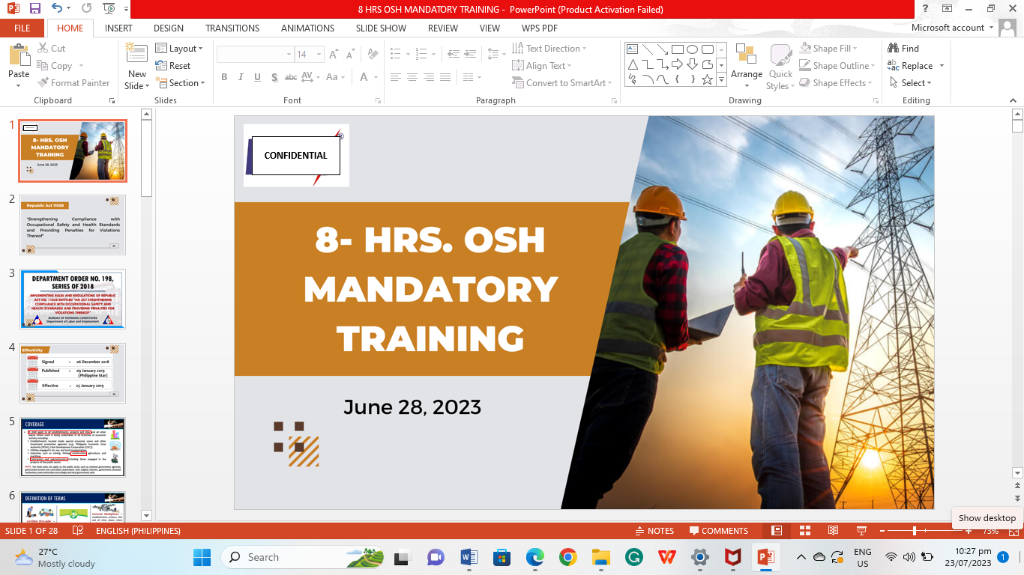Image resolution: width=1024 pixels, height=575 pixels.
Task: Select the Right Arrow shape
Action: 677,64
